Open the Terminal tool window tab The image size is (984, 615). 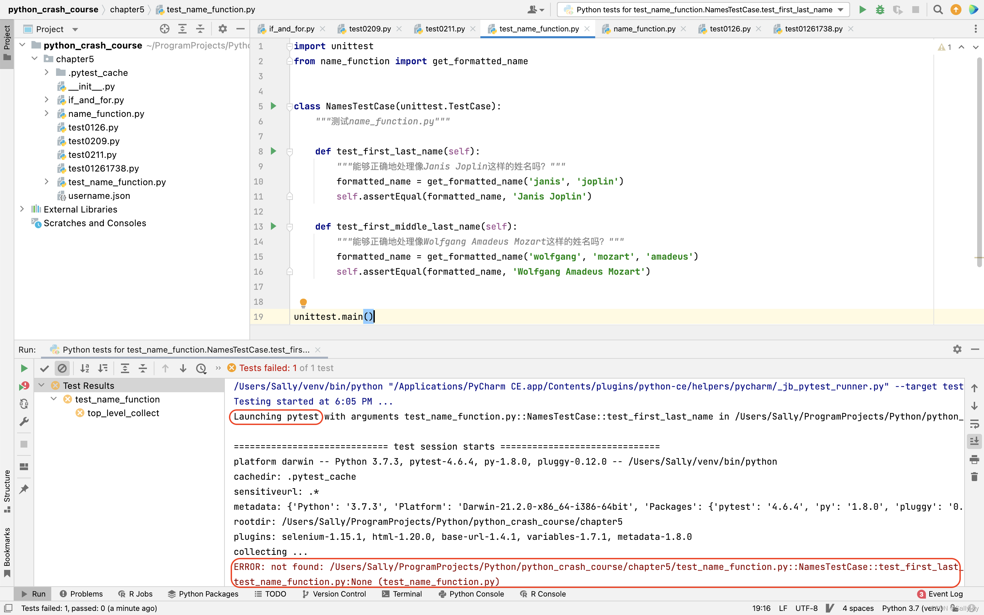[x=402, y=594]
